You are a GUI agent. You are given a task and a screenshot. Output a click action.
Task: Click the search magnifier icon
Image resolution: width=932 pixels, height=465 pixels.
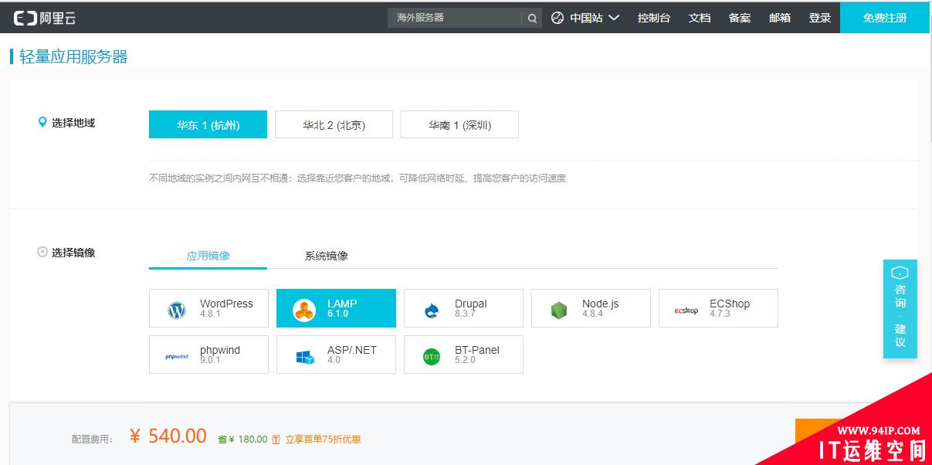(x=532, y=19)
